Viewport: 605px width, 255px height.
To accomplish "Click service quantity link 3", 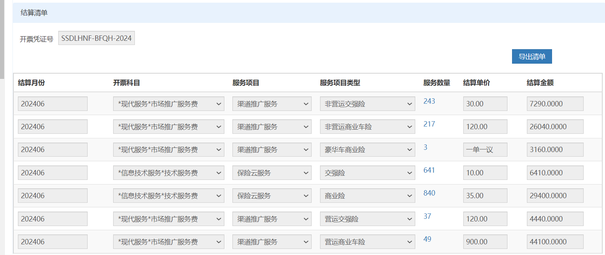I will [425, 147].
